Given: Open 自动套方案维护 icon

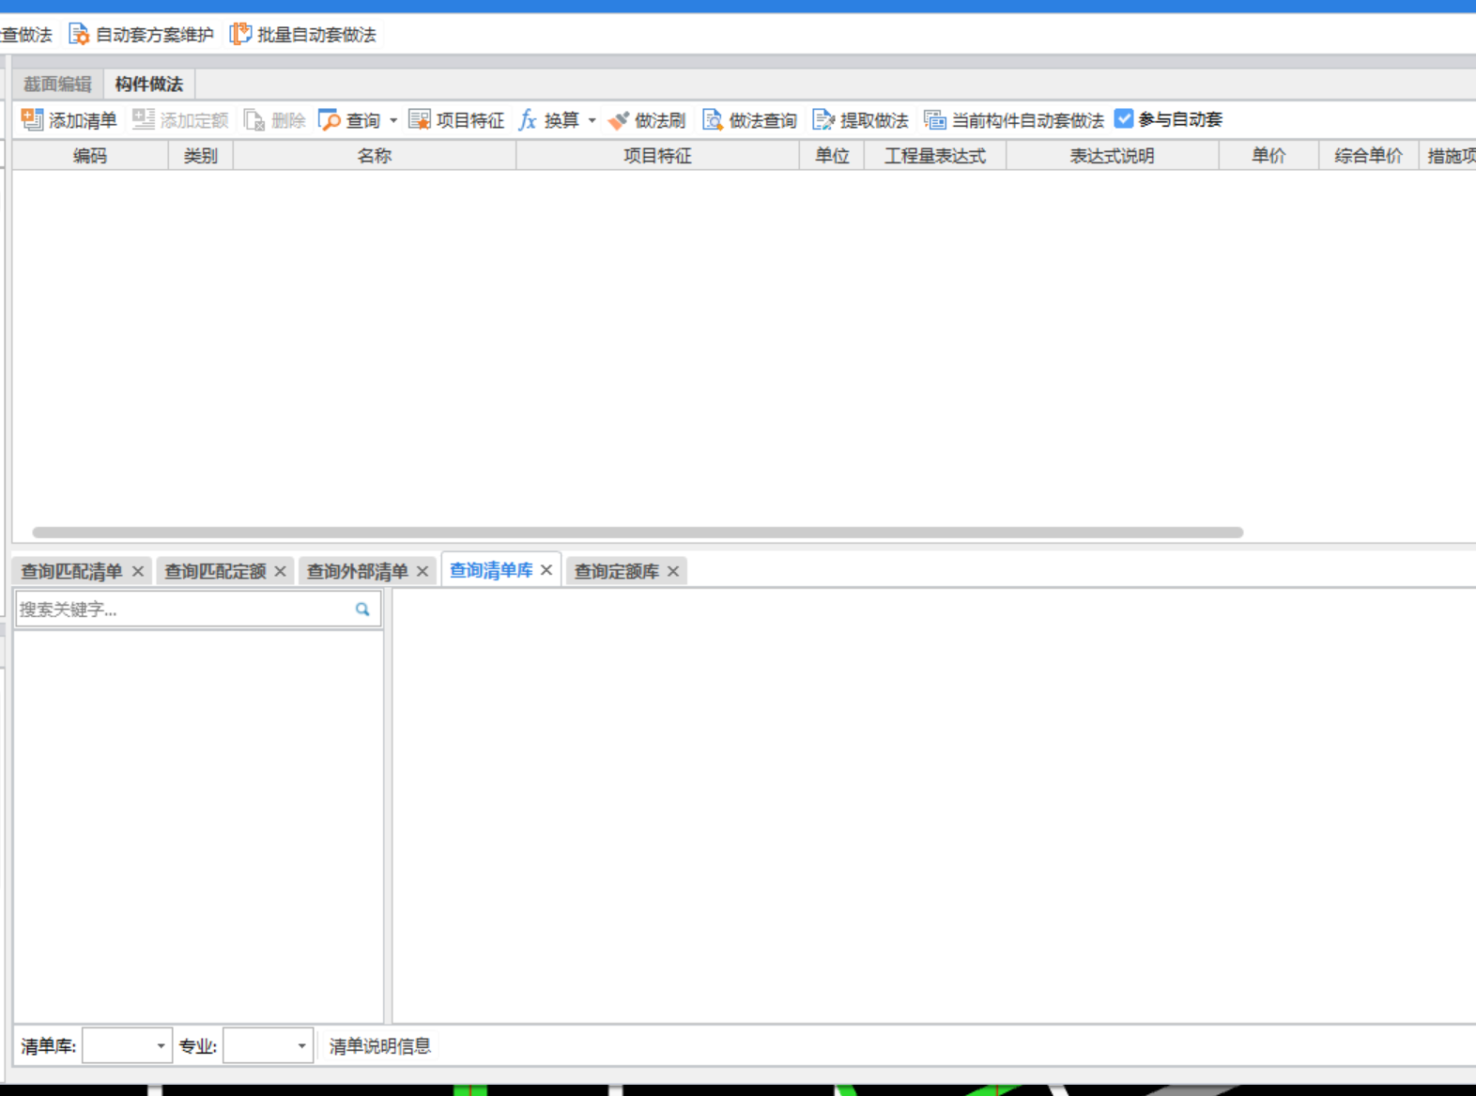Looking at the screenshot, I should pos(79,35).
